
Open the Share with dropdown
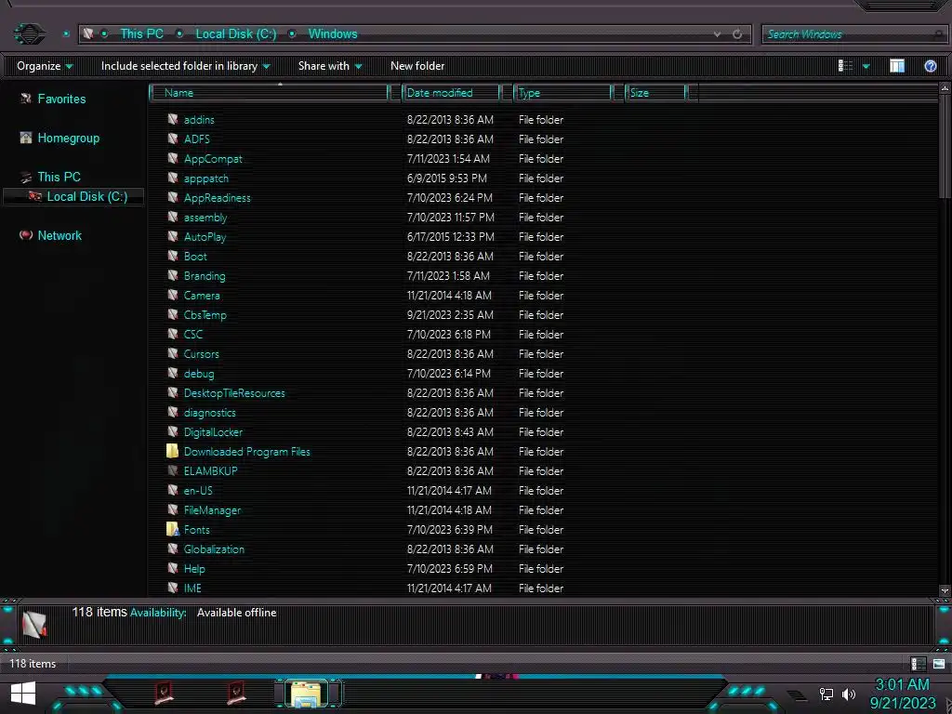(330, 66)
